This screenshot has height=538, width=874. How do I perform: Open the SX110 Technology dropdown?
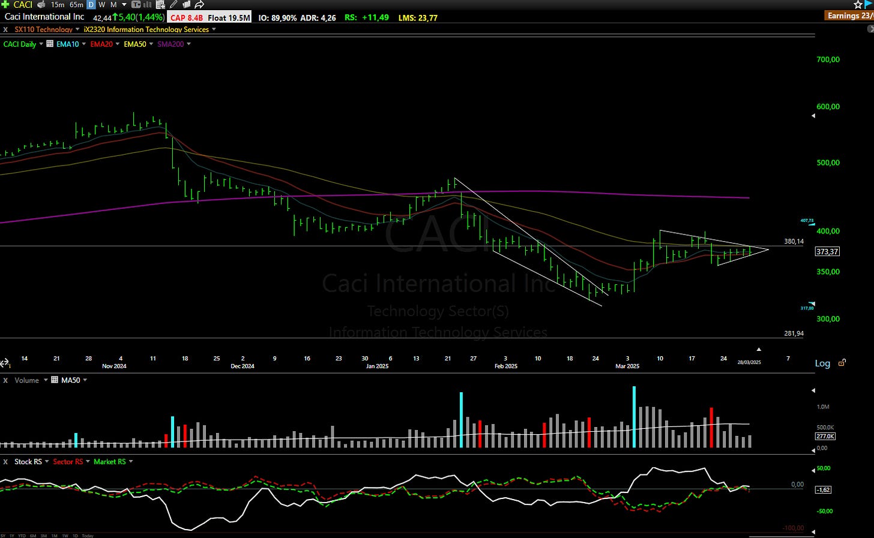pyautogui.click(x=77, y=29)
